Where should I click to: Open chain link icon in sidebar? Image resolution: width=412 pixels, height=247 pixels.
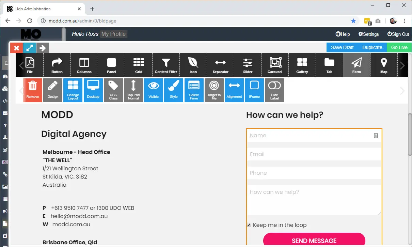5,174
